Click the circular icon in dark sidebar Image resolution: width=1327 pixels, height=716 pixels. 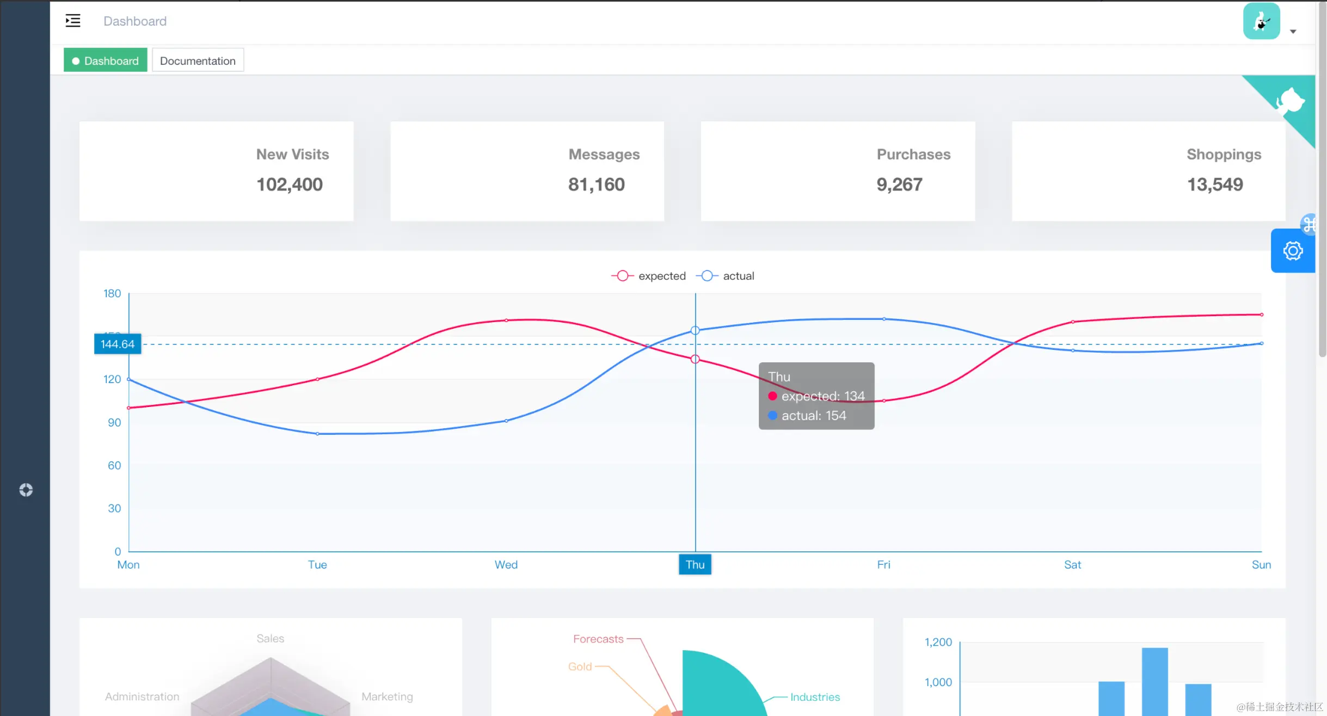click(26, 490)
